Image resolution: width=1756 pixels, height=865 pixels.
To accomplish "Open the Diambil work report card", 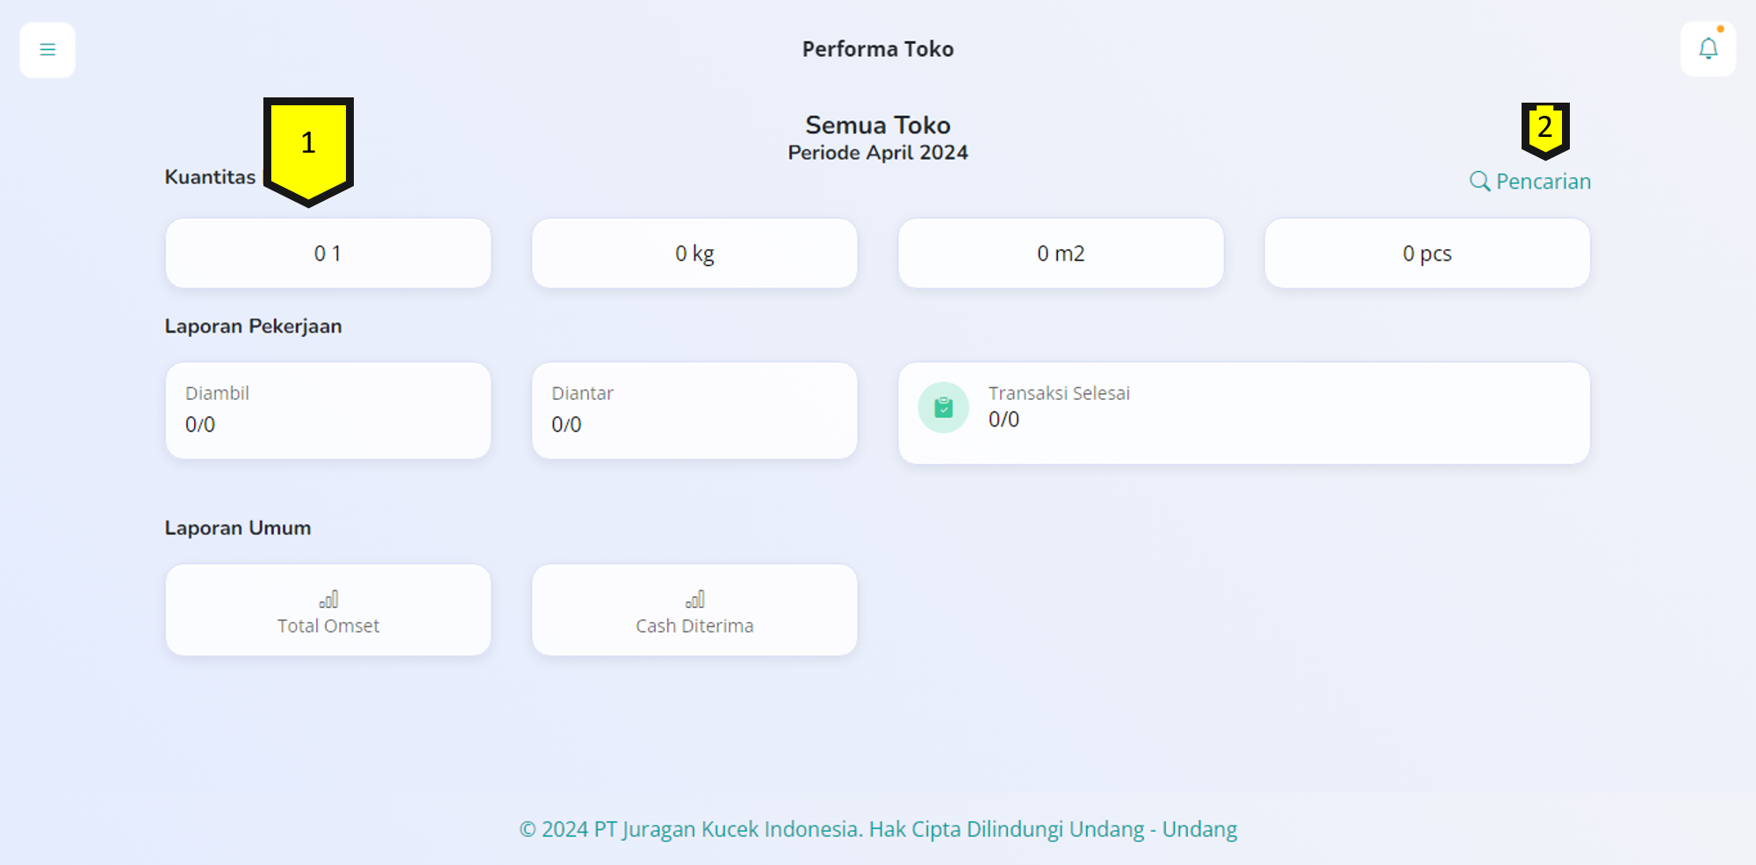I will (x=328, y=411).
